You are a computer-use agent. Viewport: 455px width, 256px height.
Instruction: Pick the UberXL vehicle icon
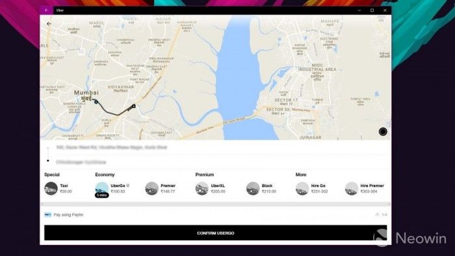(202, 188)
